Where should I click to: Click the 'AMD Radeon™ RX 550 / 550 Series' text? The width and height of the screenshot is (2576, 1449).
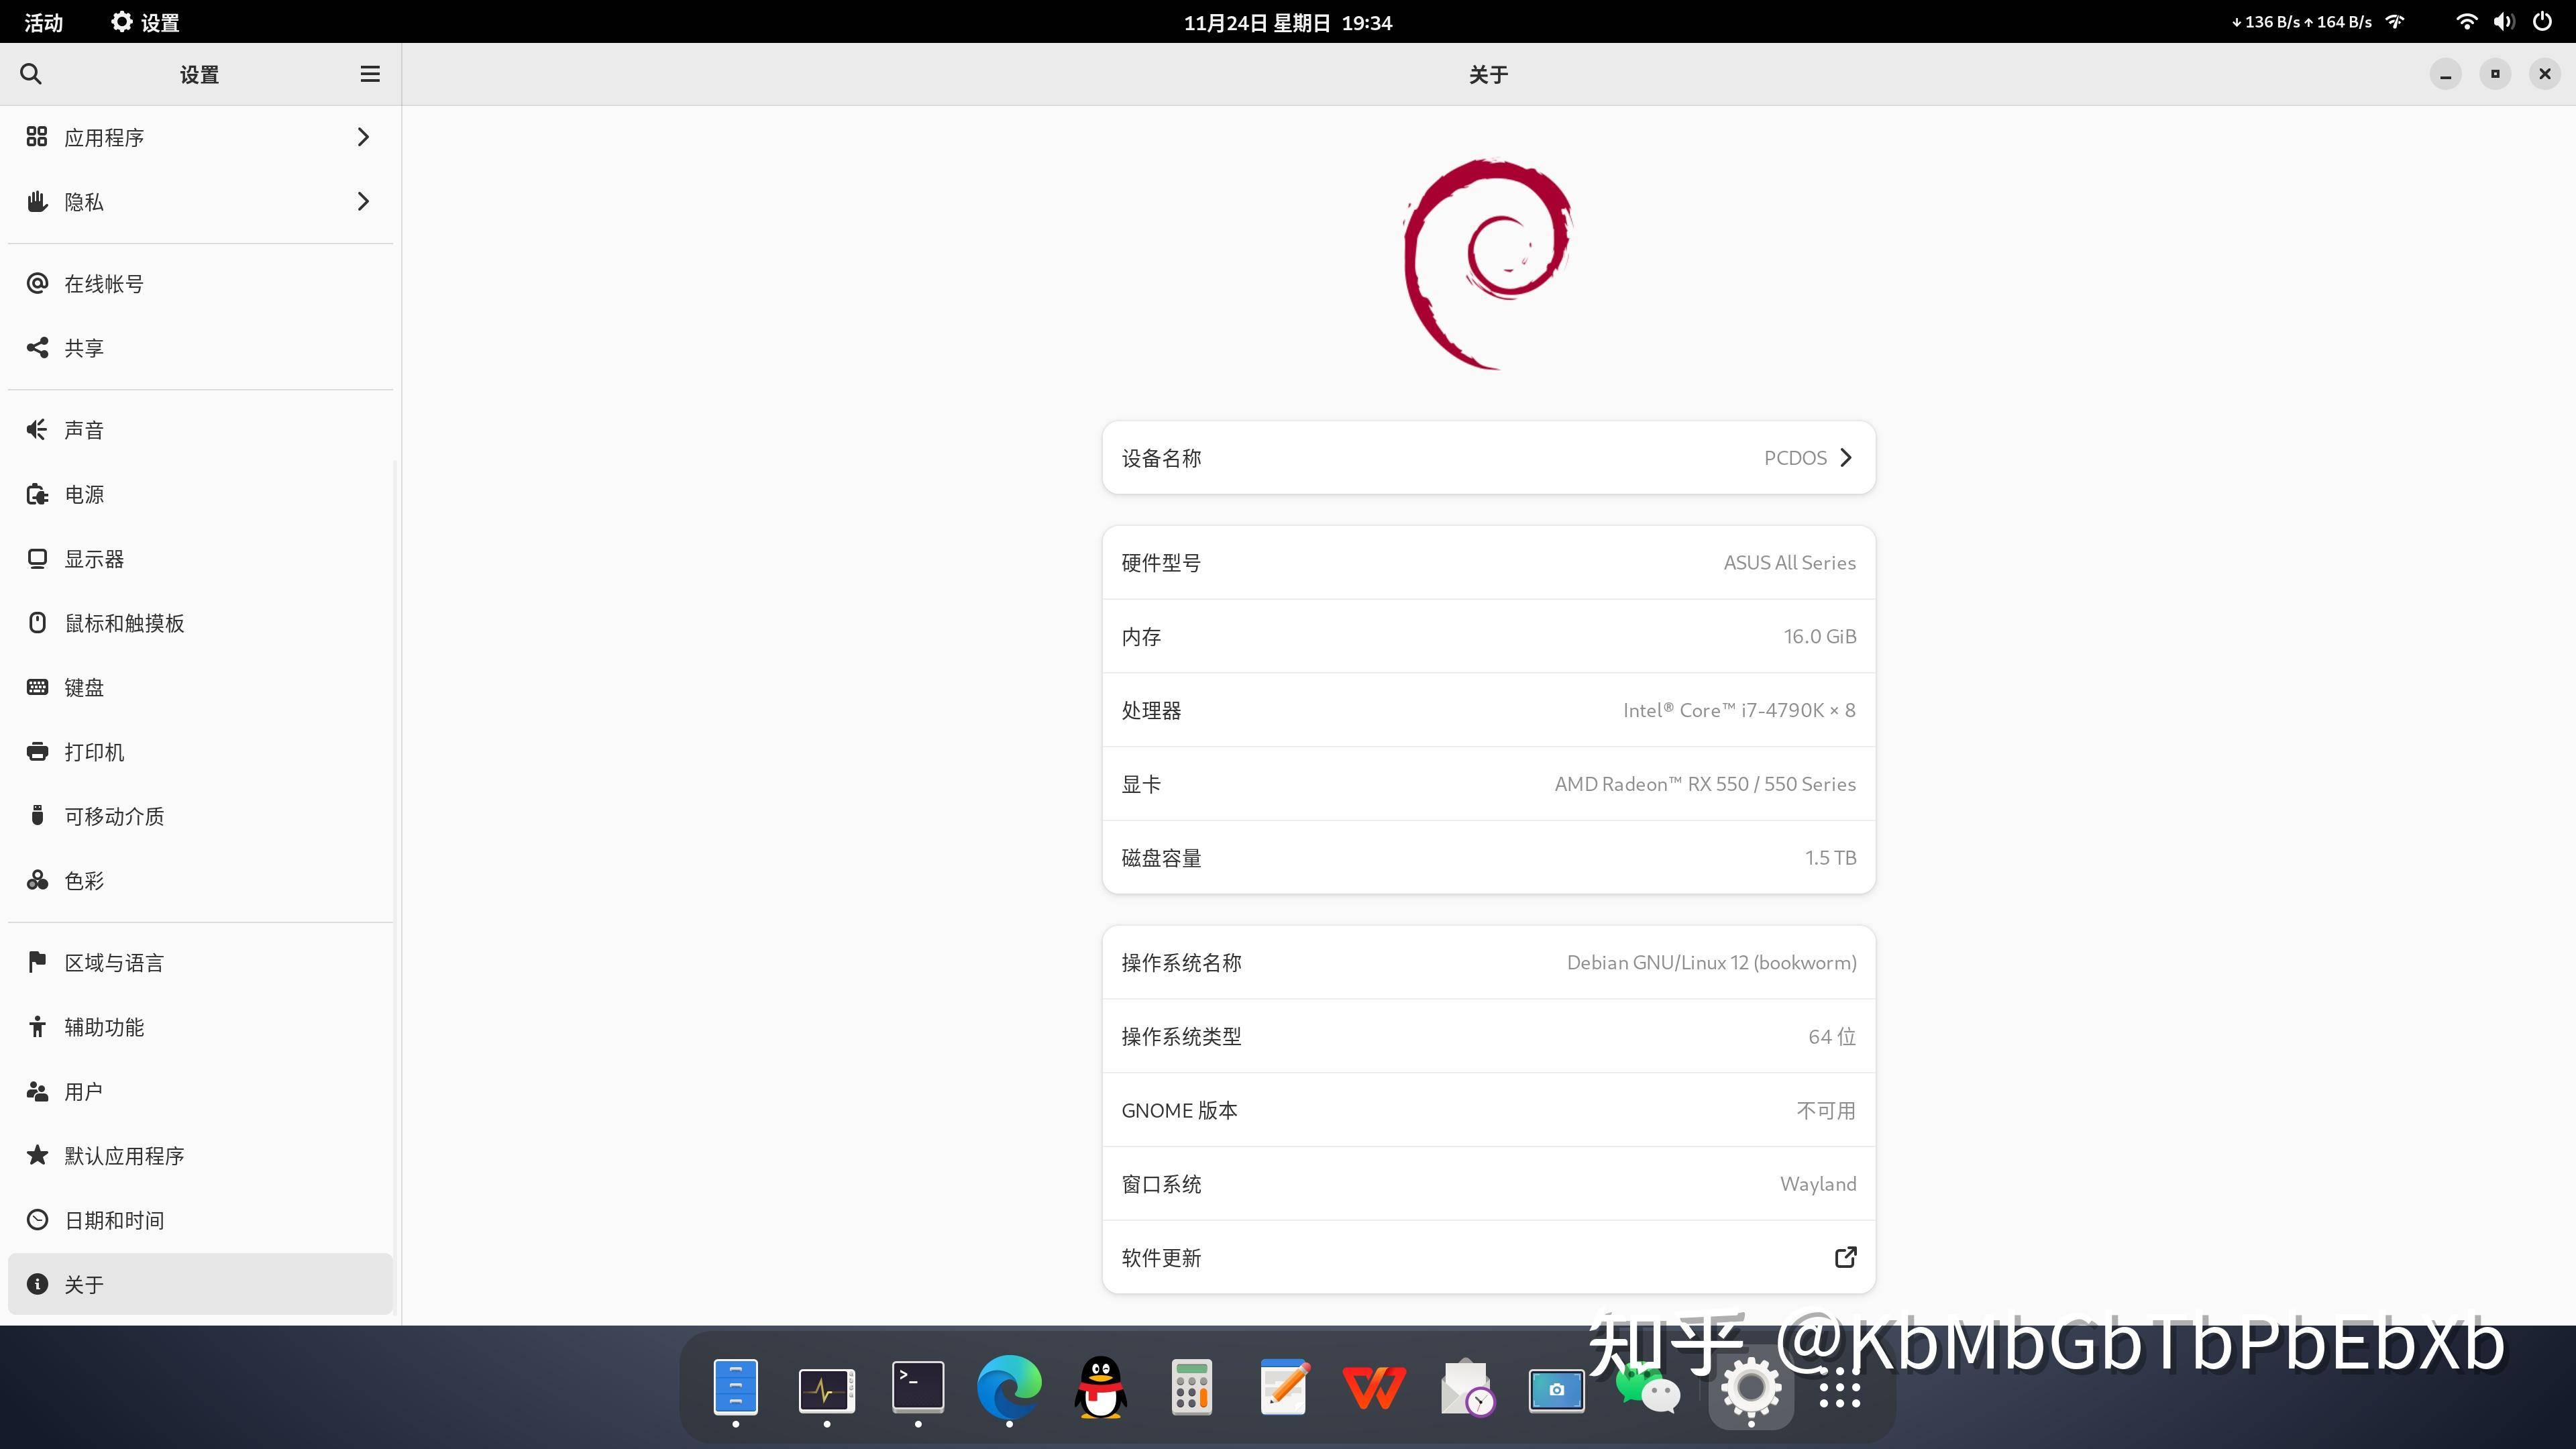[1705, 785]
